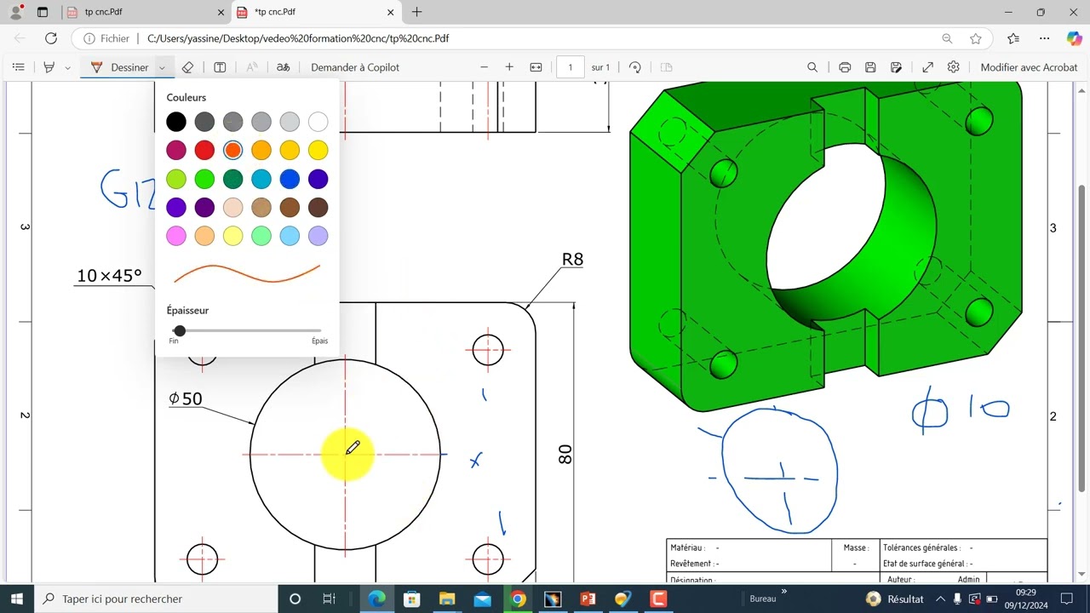Show hidden system tray icons
This screenshot has height=613, width=1090.
coord(941,599)
